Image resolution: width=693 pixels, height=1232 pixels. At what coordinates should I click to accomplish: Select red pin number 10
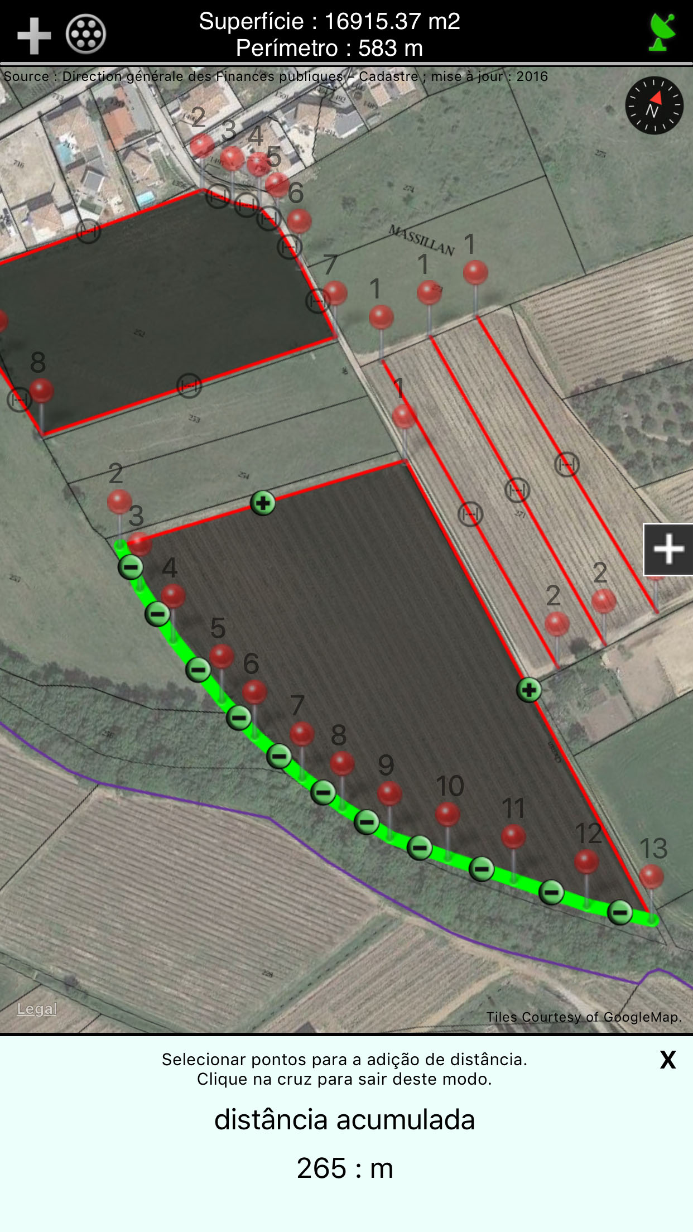[447, 815]
